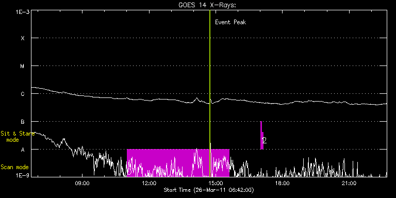Click the X flare class axis label
Image resolution: width=396 pixels, height=198 pixels.
pyautogui.click(x=23, y=38)
